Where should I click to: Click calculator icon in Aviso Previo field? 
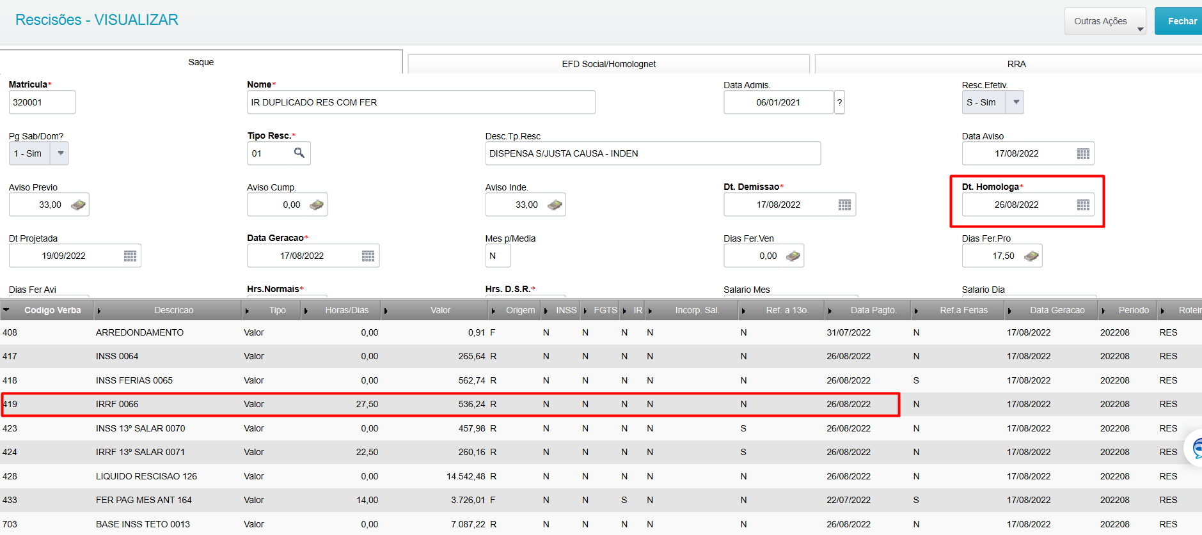[78, 205]
